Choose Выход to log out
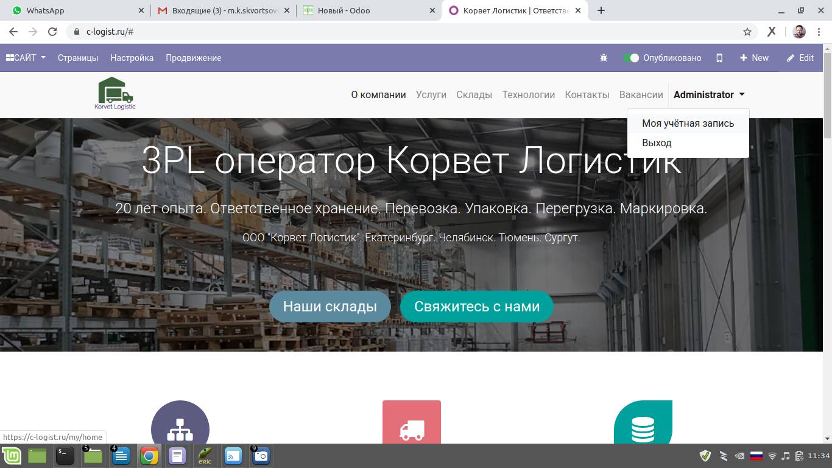 pos(657,143)
